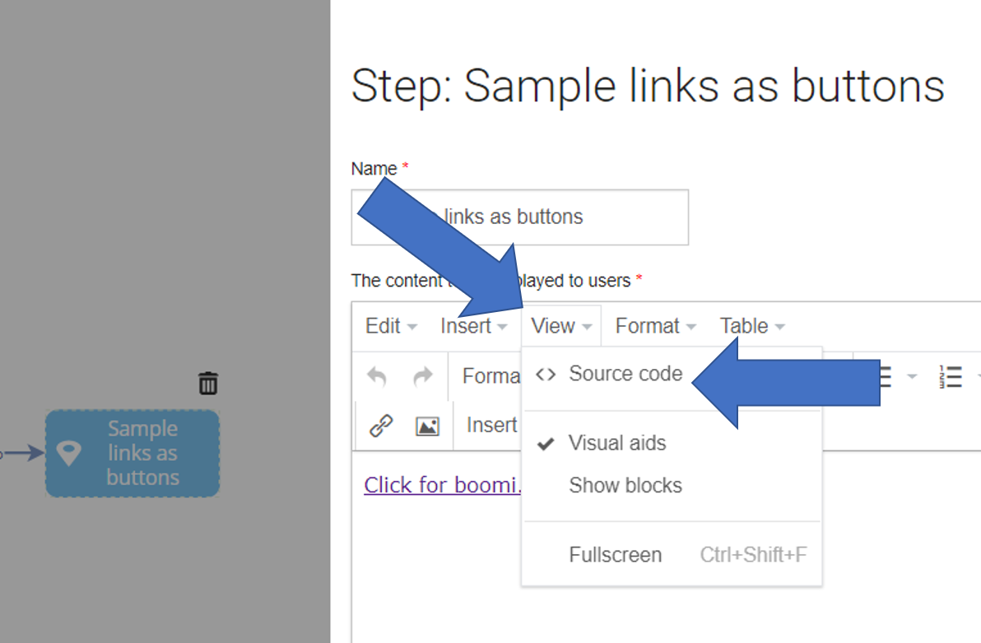The height and width of the screenshot is (643, 981).
Task: Click the bullet list style dropdown arrow
Action: [x=912, y=376]
